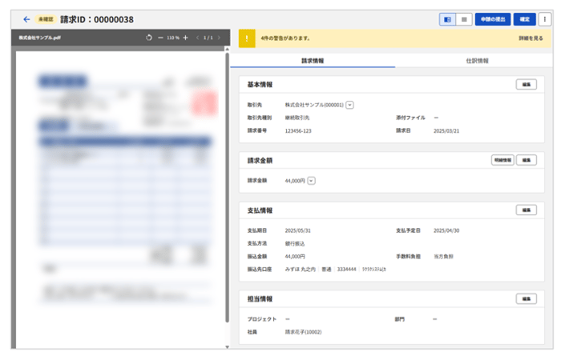Click the yellow warning exclamation icon
The height and width of the screenshot is (356, 561).
tap(246, 38)
